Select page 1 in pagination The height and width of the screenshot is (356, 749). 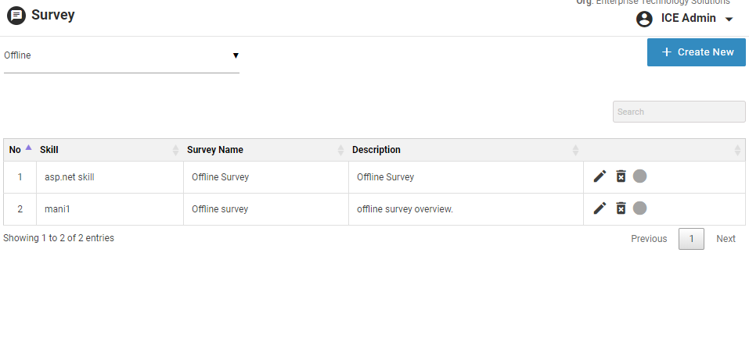tap(691, 239)
